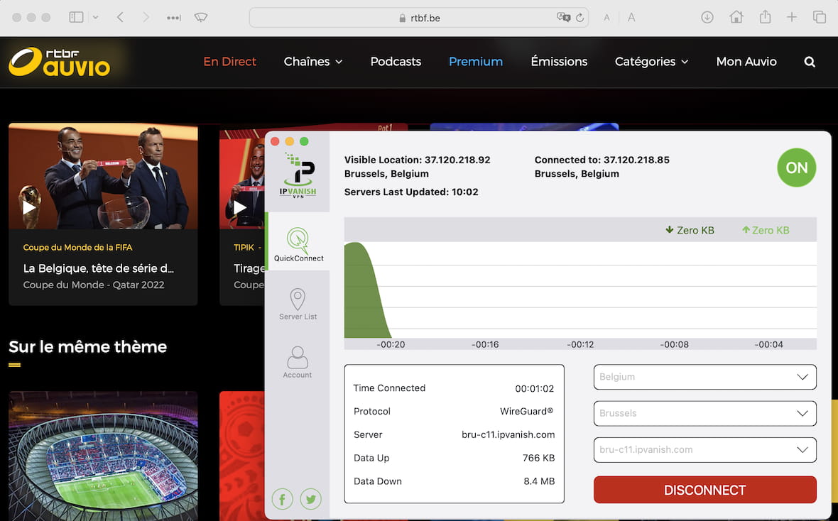The image size is (838, 521).
Task: Open the Safari share icon
Action: click(x=766, y=16)
